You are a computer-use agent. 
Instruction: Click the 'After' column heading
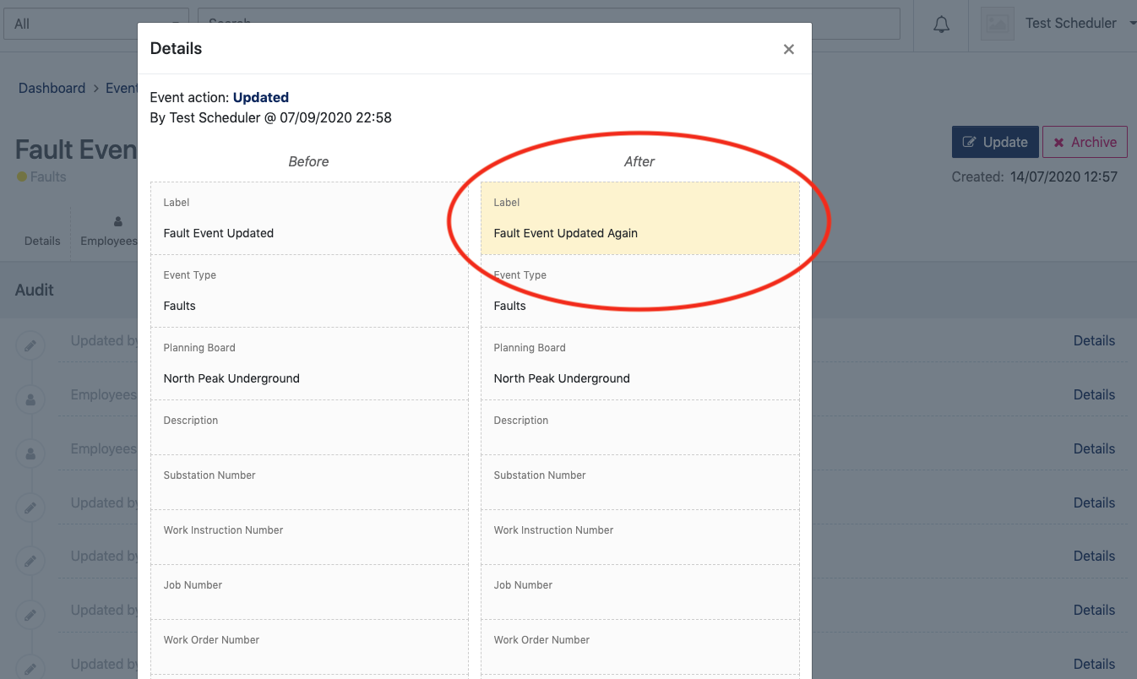(x=639, y=161)
